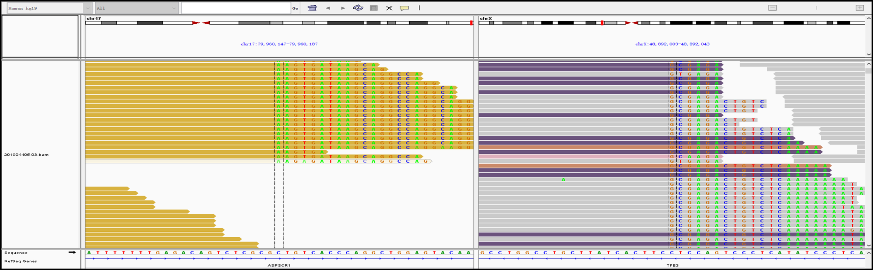
Task: Click the zoom level slider track
Action: point(816,8)
